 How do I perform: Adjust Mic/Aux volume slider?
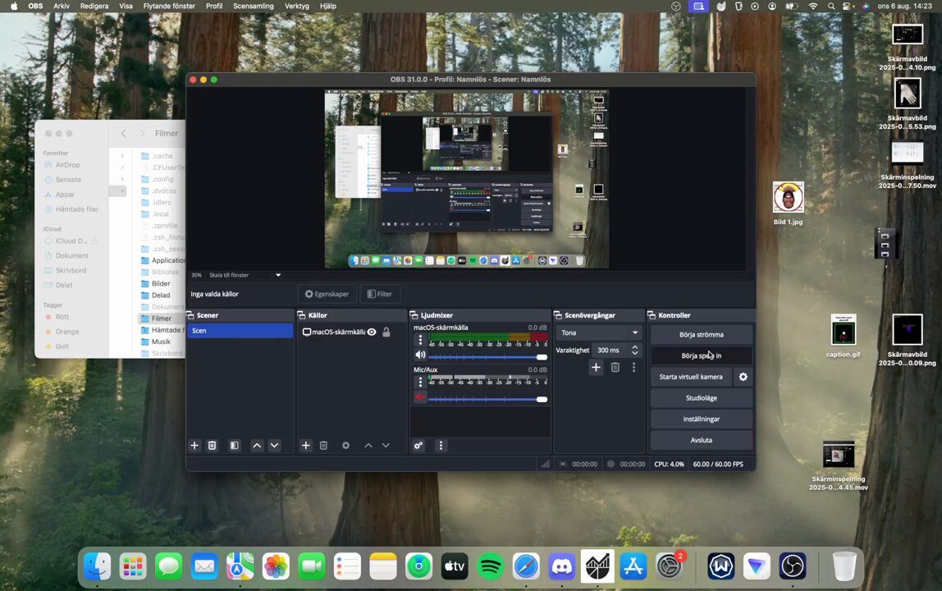[x=487, y=399]
